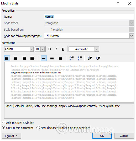This screenshot has width=136, height=141.
Task: Click the Decrease Indent icon
Action: [x=90, y=58]
